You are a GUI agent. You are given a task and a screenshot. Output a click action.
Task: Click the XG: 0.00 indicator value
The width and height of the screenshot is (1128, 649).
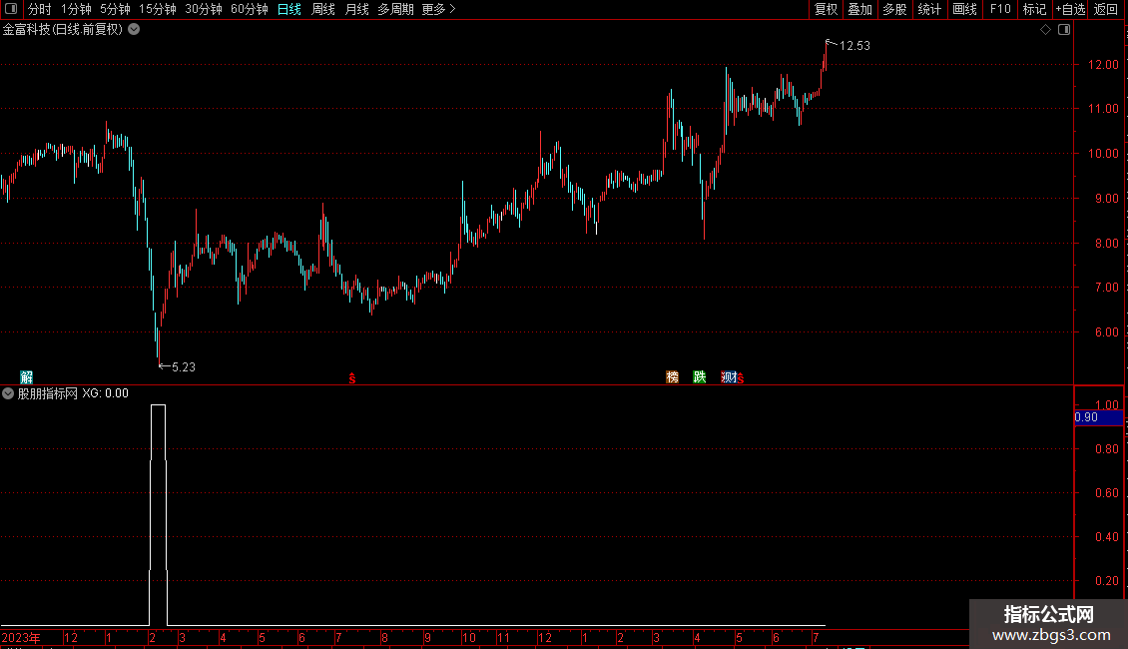tap(105, 393)
